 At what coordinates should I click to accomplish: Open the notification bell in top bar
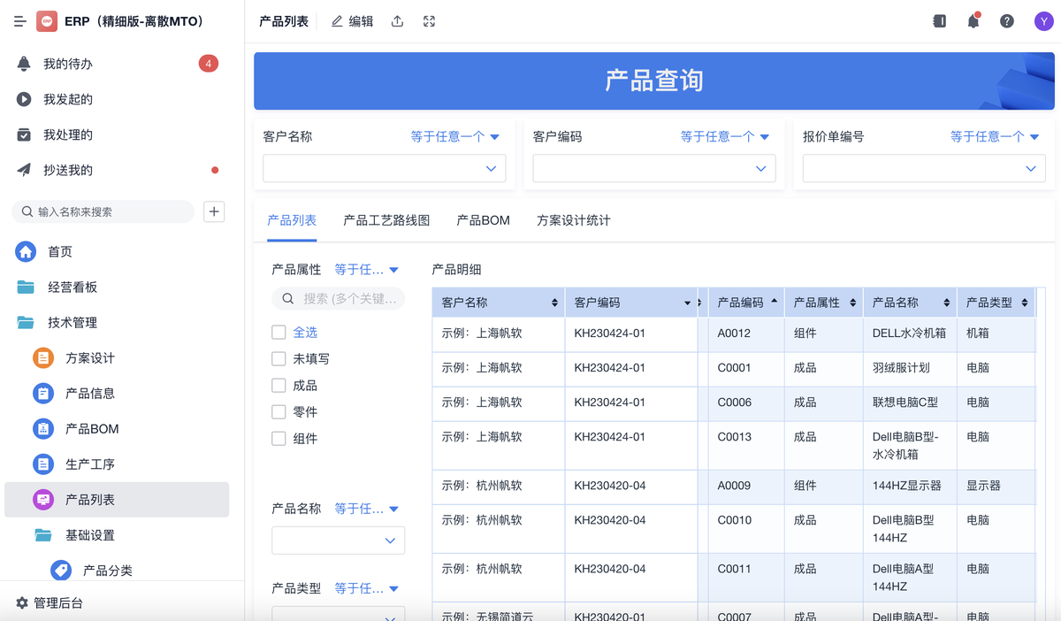pos(973,21)
